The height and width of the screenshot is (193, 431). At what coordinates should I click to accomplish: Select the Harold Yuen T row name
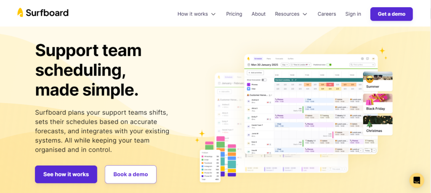(257, 125)
